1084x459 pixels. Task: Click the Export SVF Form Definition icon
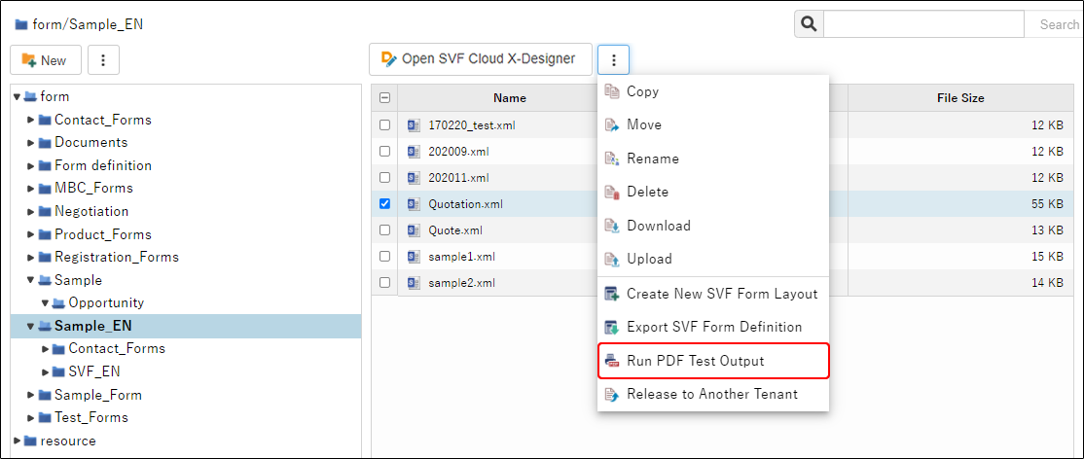click(612, 327)
